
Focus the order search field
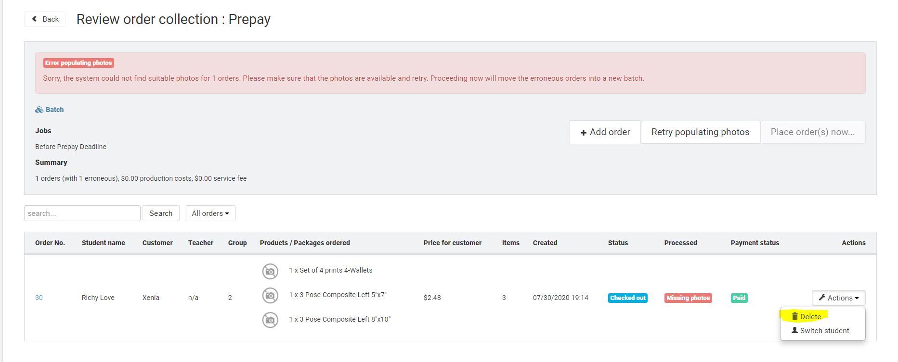point(82,213)
